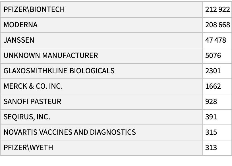The width and height of the screenshot is (232, 166).
Task: Select the SEQIRUS, INC. cell
Action: point(28,117)
